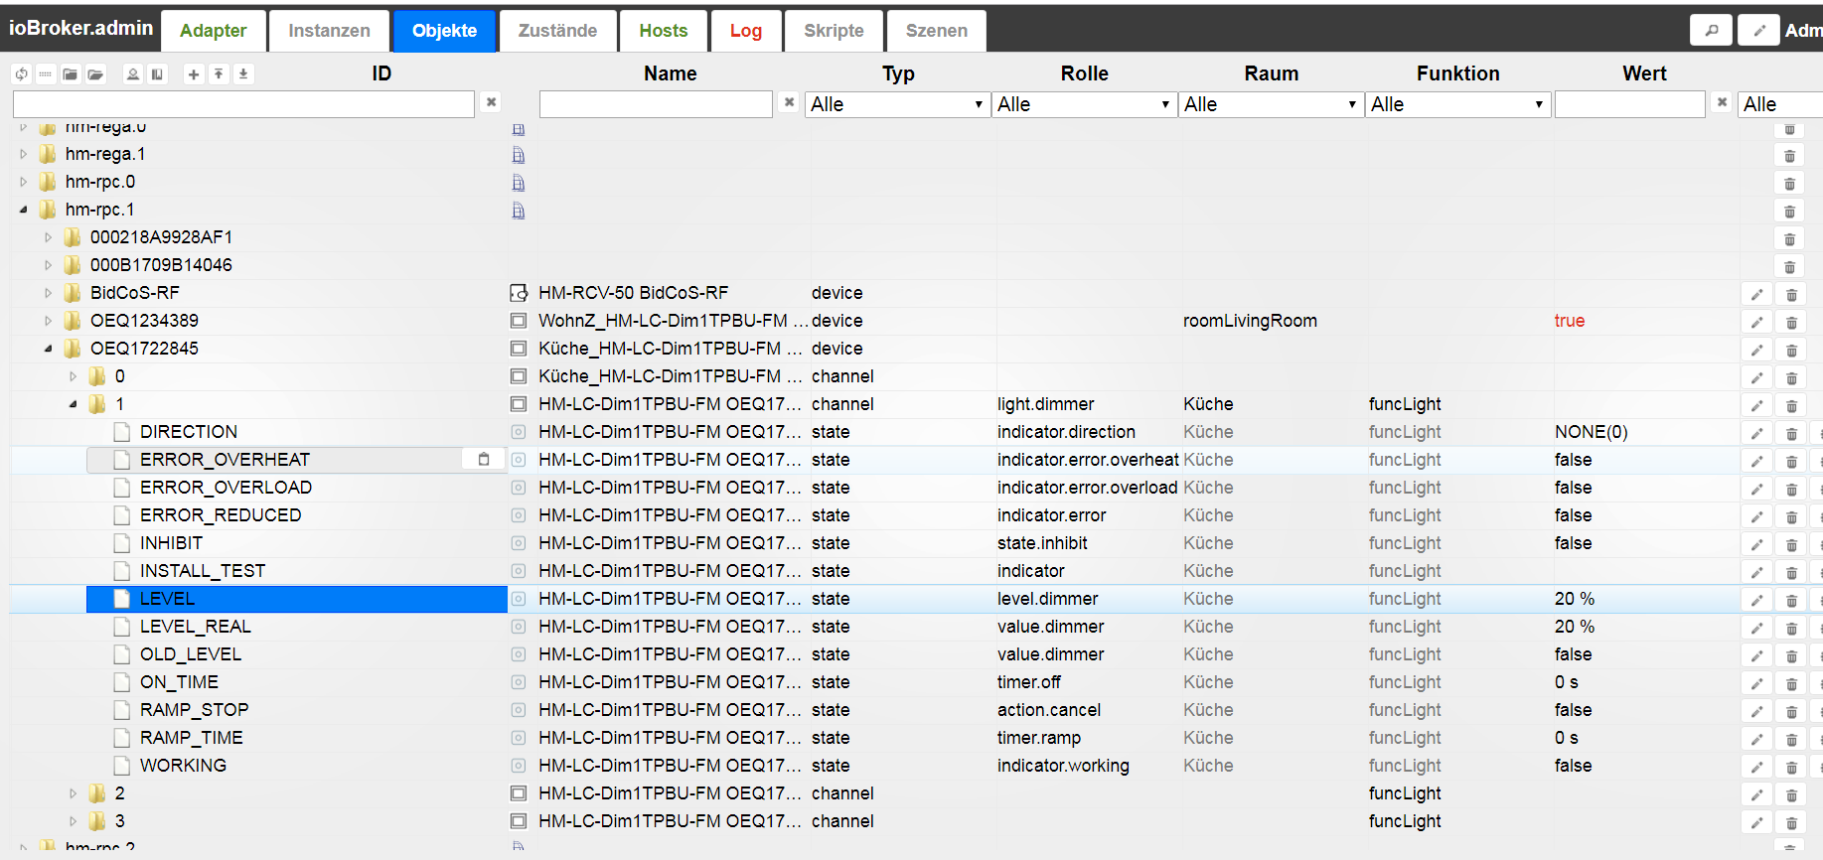Open the Szenen tab

936,31
